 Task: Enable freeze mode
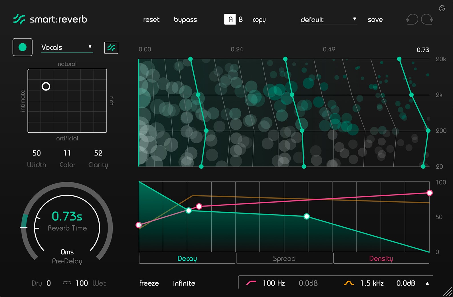point(149,283)
